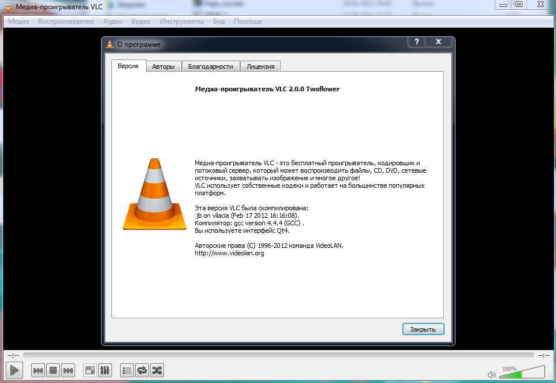The image size is (556, 383).
Task: Click the Previous track button
Action: (38, 371)
